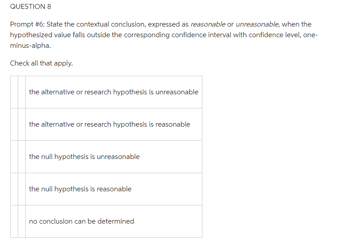Click the phrase 'minus-alpha.' in the prompt
Image resolution: width=342 pixels, height=244 pixels.
coord(29,46)
